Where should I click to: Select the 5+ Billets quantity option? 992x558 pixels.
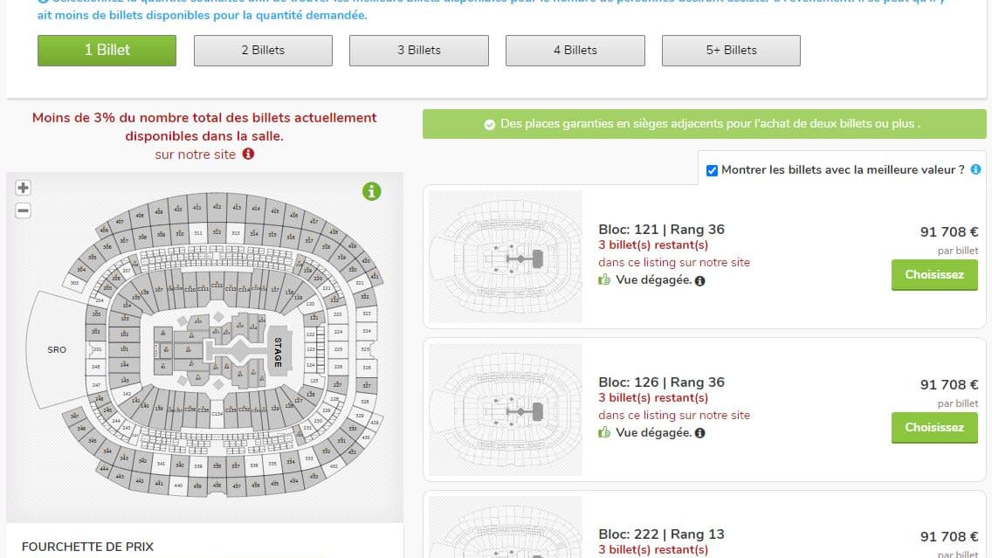(731, 51)
